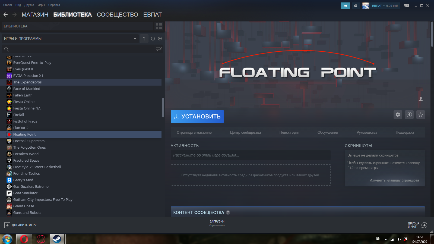Open Поддержка link
434x244 pixels.
pyautogui.click(x=405, y=133)
